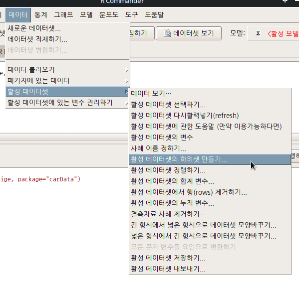Screen dimensions: 299x283
Task: Click package="carData") text in output
Action: 49,179
